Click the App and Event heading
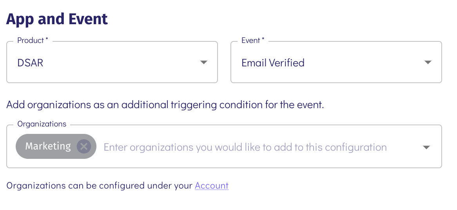Image resolution: width=457 pixels, height=210 pixels. click(x=57, y=19)
